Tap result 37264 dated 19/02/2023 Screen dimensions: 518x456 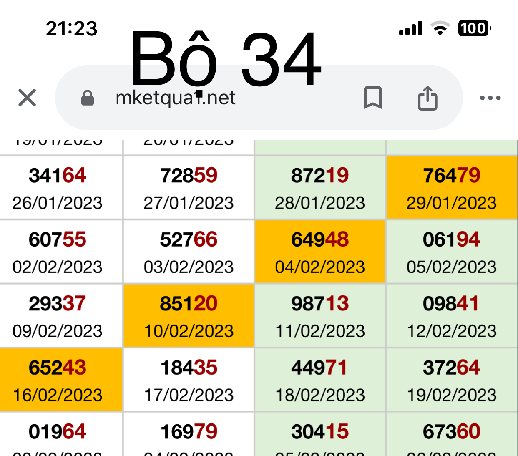click(x=452, y=380)
